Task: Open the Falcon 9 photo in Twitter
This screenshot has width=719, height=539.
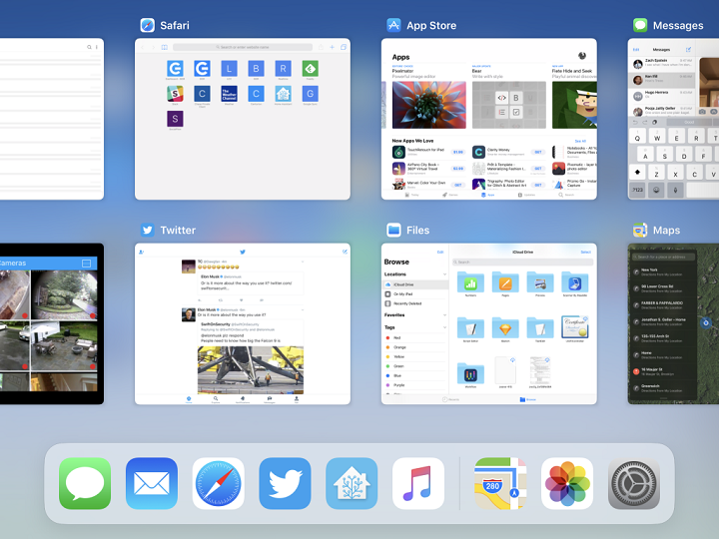Action: click(251, 370)
